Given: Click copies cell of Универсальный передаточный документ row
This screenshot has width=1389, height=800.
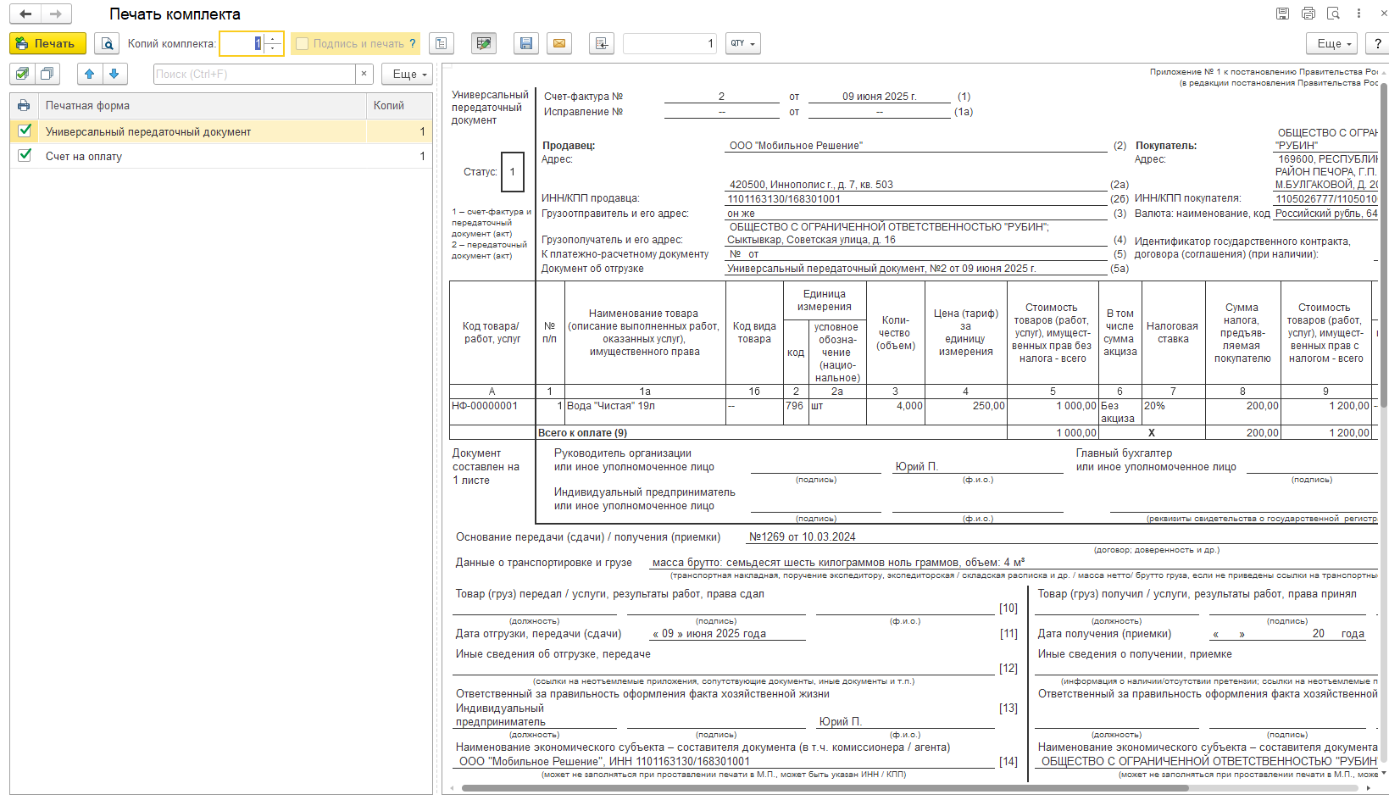Looking at the screenshot, I should click(399, 131).
